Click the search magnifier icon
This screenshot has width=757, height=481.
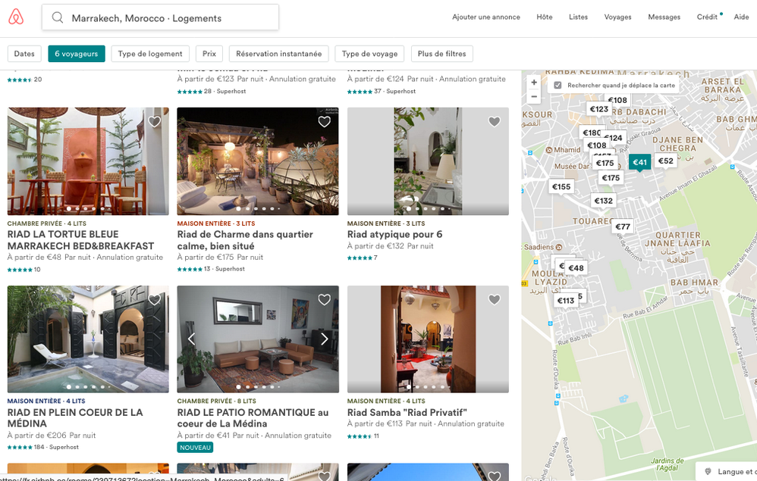pos(57,17)
